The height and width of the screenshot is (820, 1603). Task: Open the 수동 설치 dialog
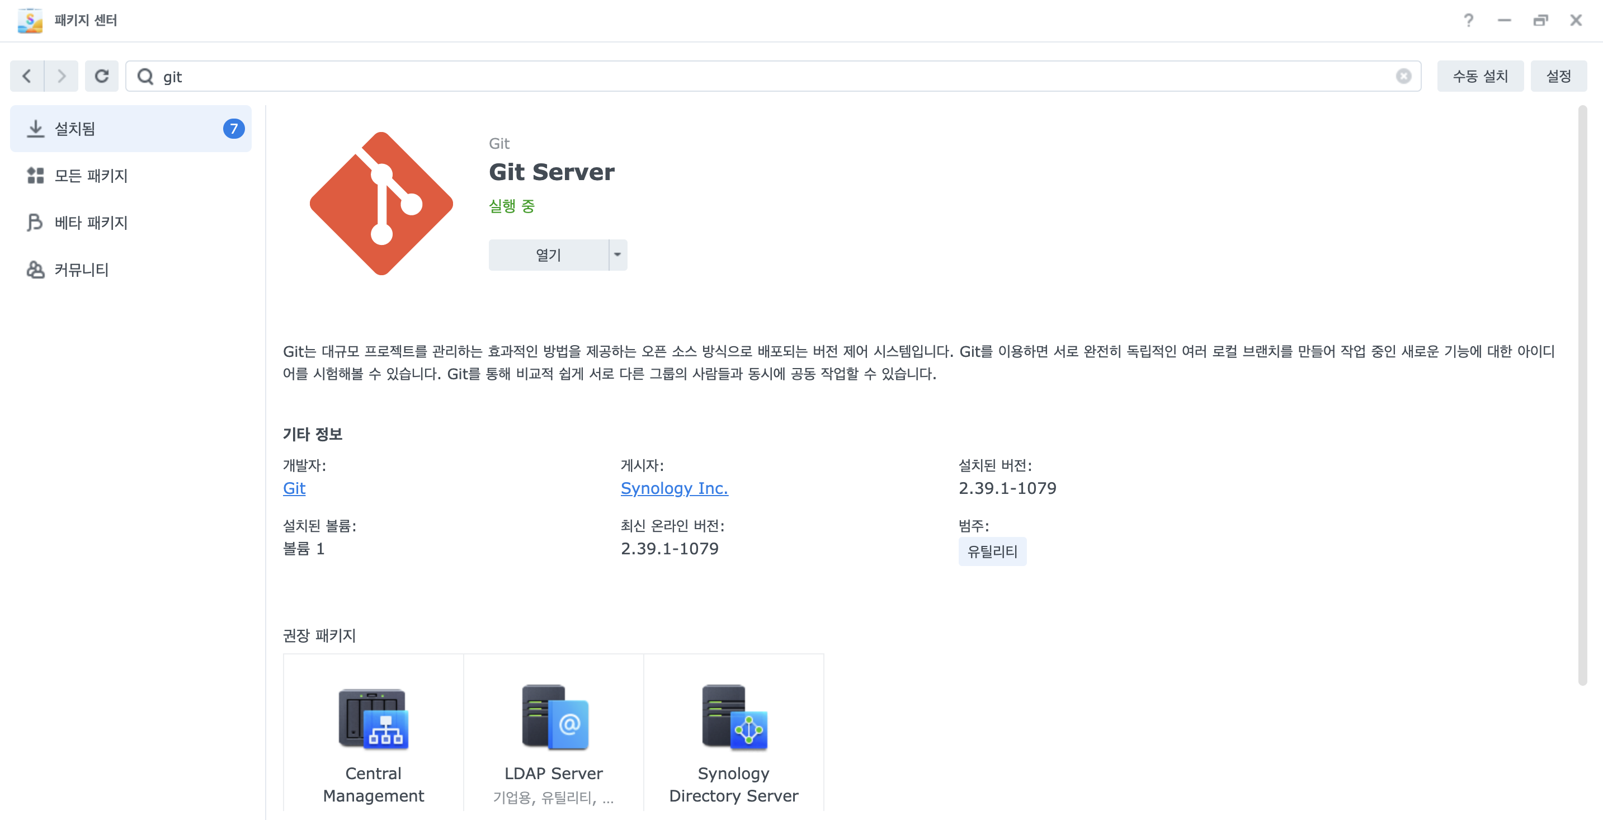[x=1480, y=76]
